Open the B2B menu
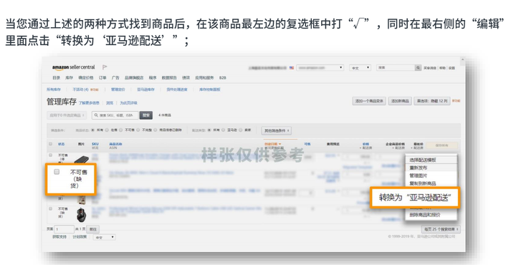This screenshot has height=265, width=516. 222,78
